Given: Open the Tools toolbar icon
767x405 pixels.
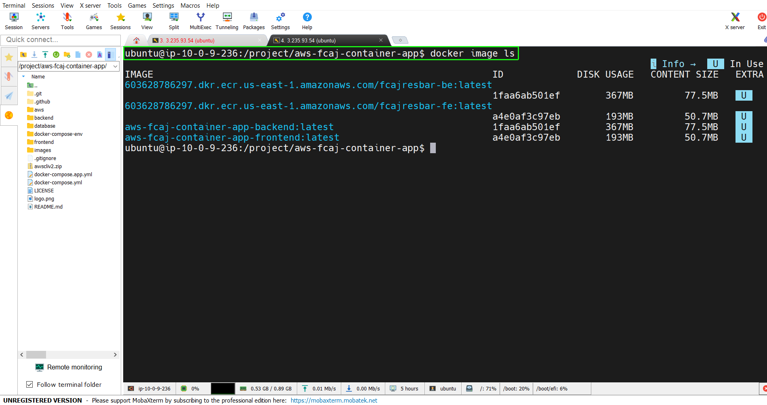Looking at the screenshot, I should (67, 21).
